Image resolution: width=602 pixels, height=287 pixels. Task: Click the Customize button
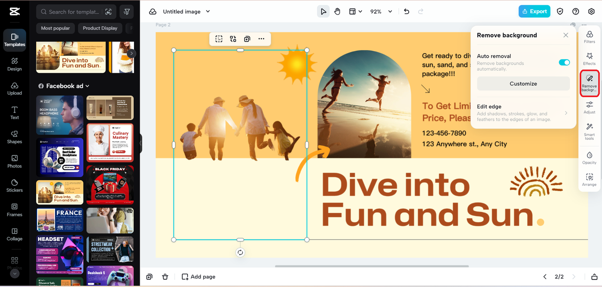pyautogui.click(x=523, y=83)
